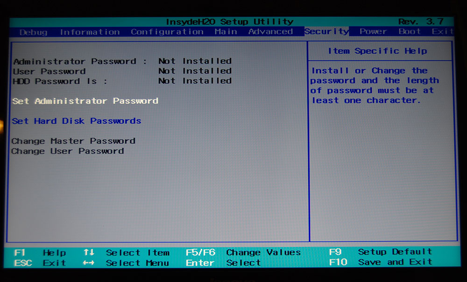Click F9 Setup Default hint
The image size is (467, 282).
(x=380, y=252)
